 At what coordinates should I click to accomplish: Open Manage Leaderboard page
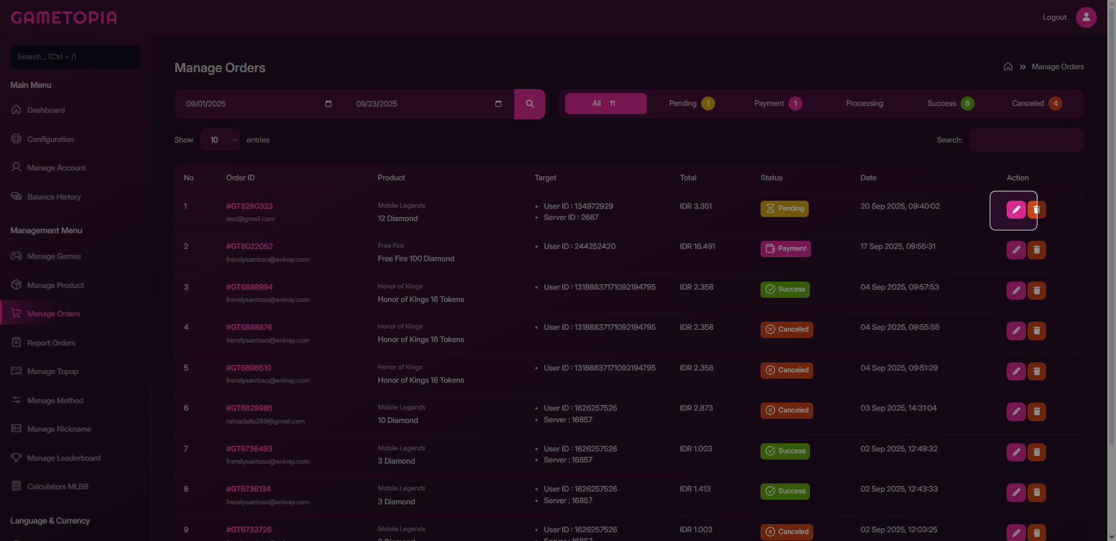64,458
